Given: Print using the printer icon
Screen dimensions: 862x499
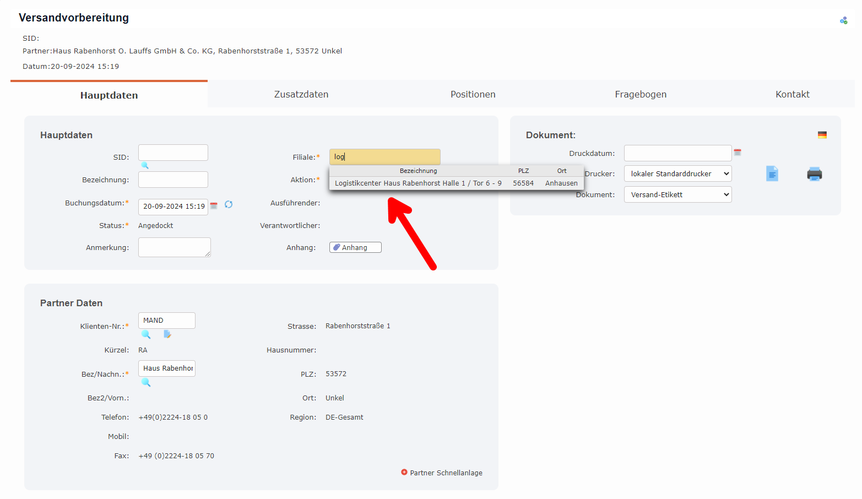Looking at the screenshot, I should pos(815,173).
